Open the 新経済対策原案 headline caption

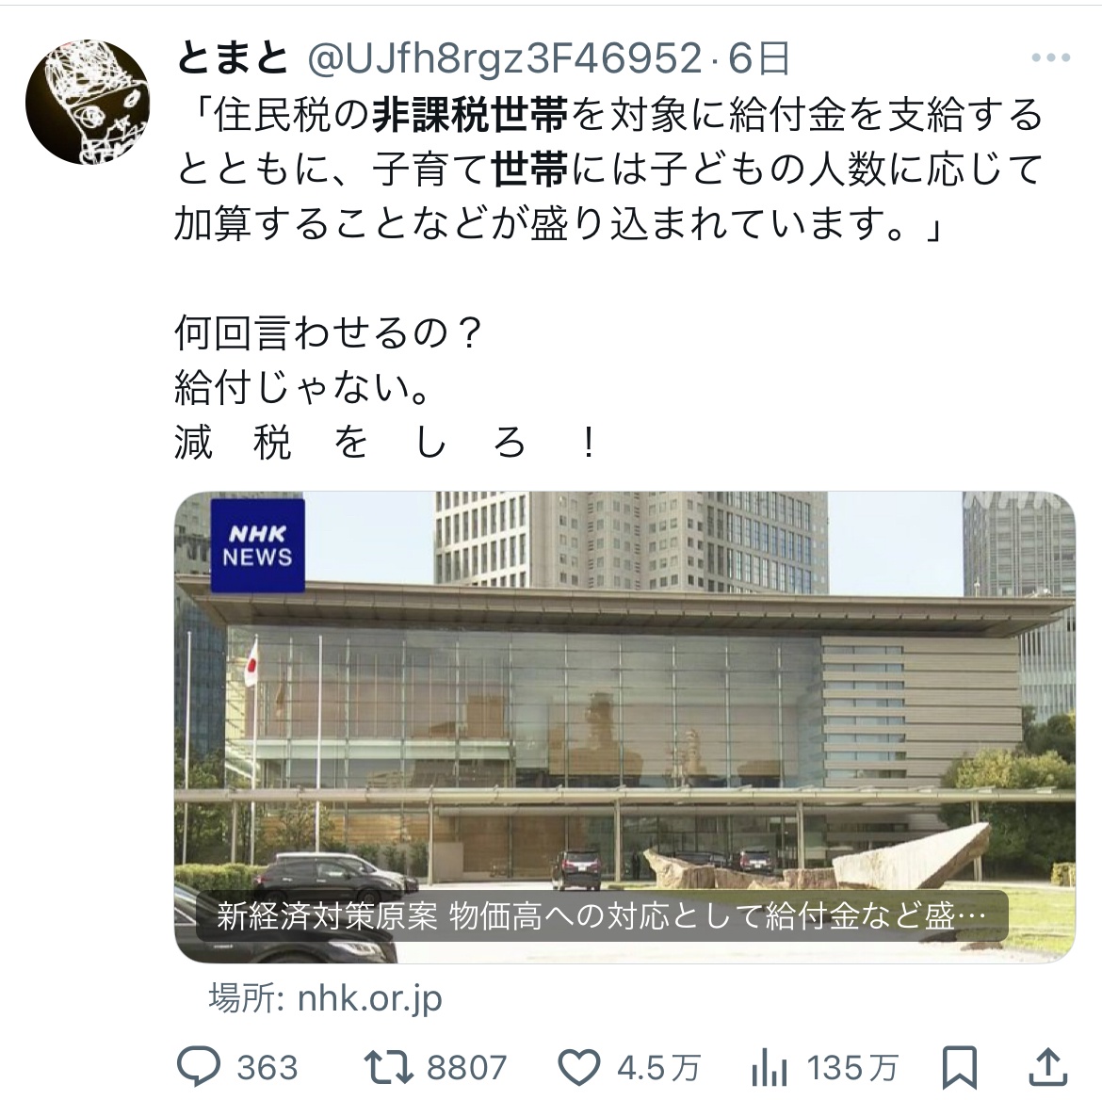point(602,915)
